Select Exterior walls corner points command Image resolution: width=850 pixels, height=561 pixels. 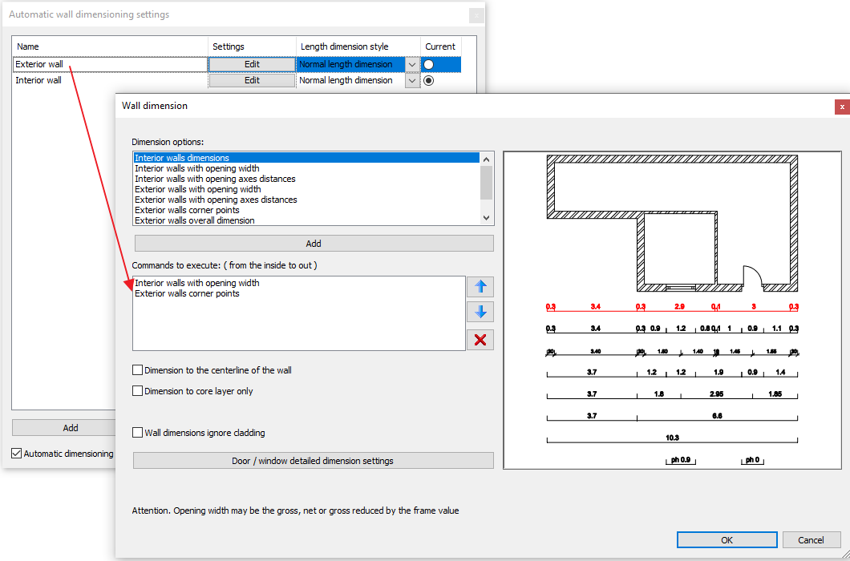[187, 293]
